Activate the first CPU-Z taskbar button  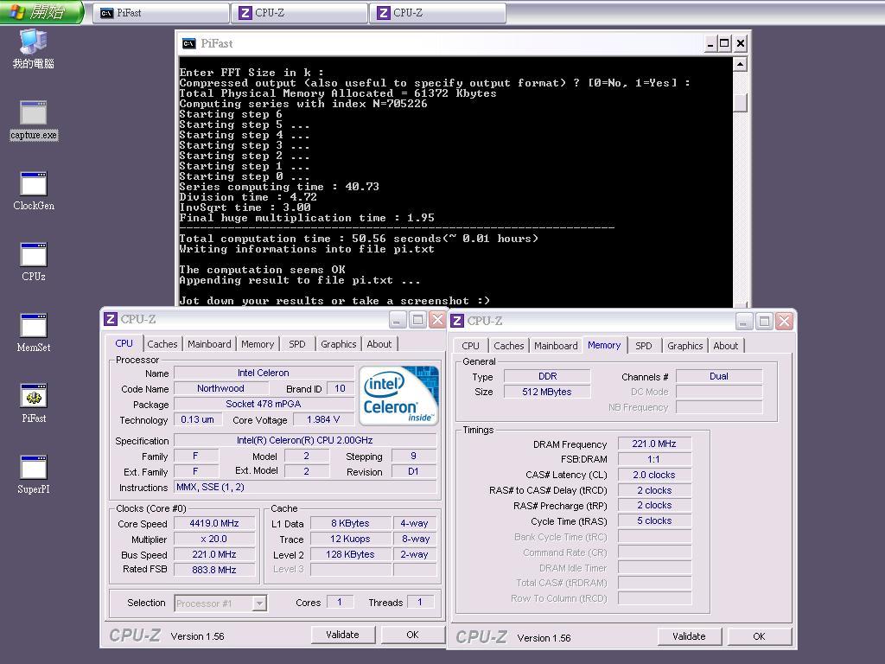(299, 13)
